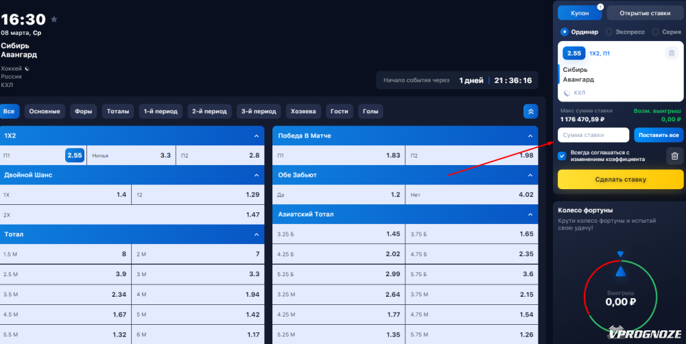Focus the Сумма ставки input field

(593, 135)
